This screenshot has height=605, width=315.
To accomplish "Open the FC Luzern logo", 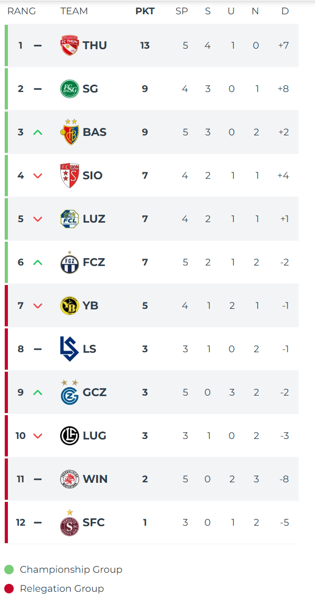I will (x=70, y=219).
